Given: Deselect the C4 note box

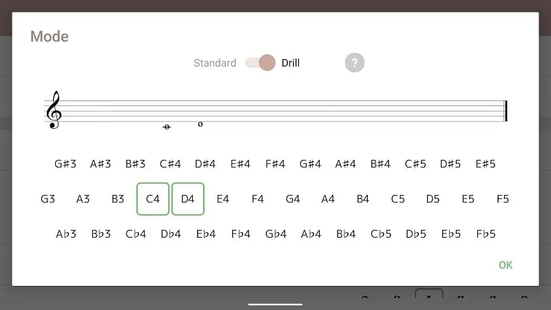Looking at the screenshot, I should (153, 199).
